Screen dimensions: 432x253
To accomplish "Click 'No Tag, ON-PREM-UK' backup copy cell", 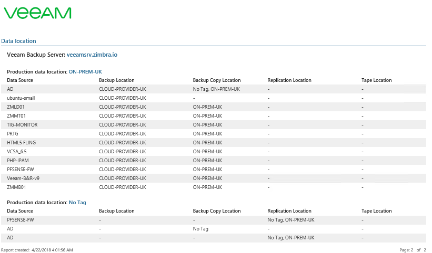I will (x=216, y=89).
